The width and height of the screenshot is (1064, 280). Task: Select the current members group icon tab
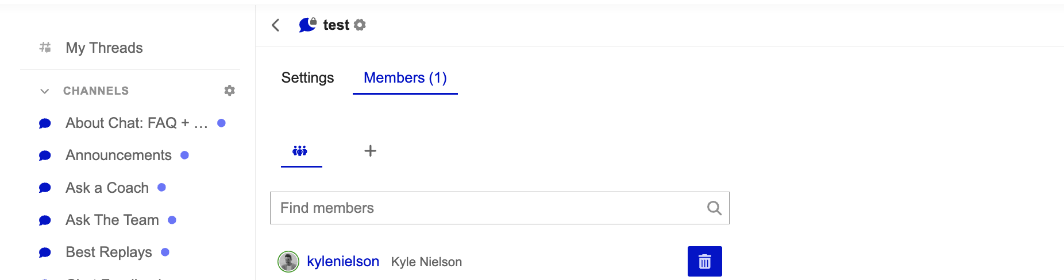[x=300, y=151]
